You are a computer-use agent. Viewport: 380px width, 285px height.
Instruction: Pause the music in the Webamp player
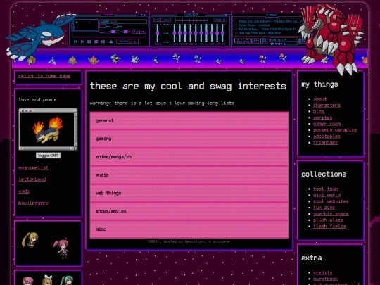pyautogui.click(x=89, y=42)
